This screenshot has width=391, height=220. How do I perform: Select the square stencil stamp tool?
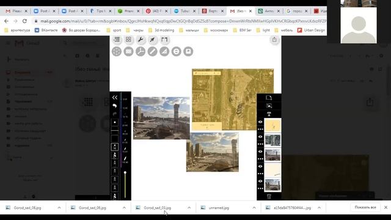point(188,51)
